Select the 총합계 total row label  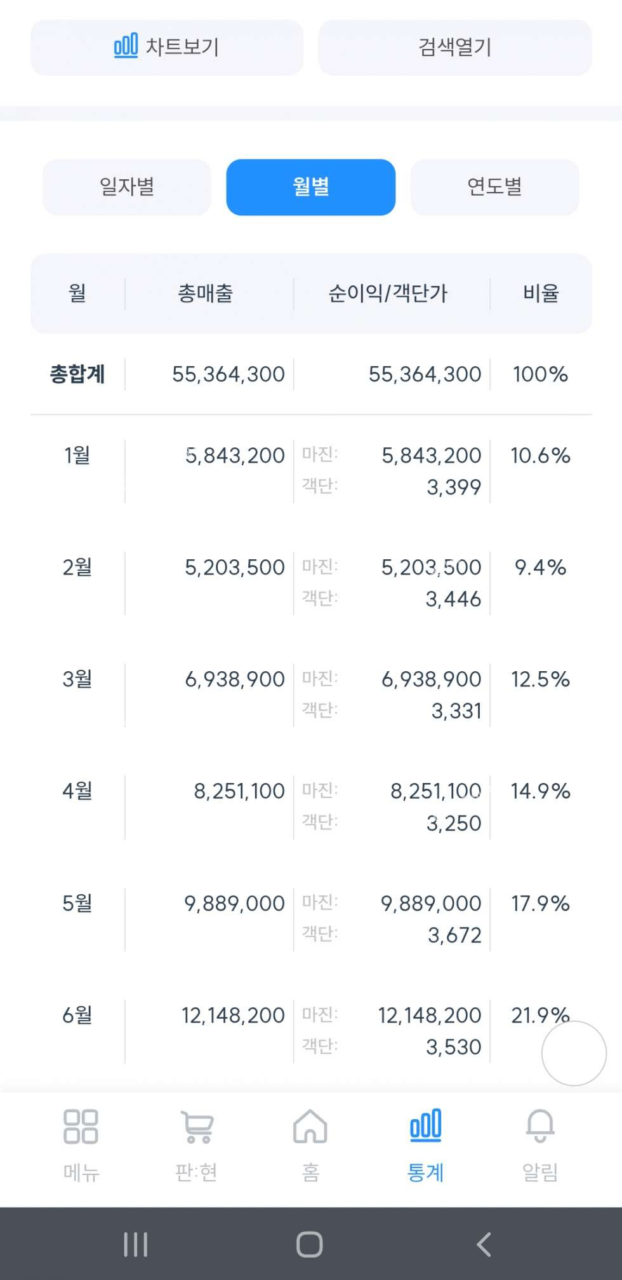click(77, 374)
